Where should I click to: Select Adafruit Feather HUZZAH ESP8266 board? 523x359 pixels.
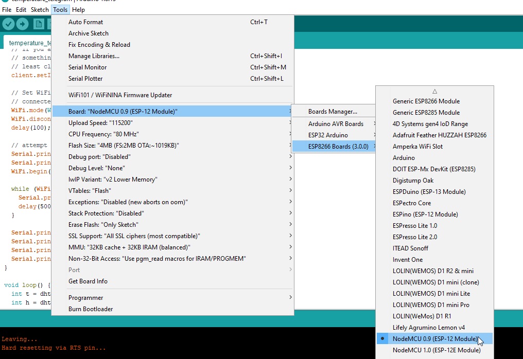tap(434, 135)
